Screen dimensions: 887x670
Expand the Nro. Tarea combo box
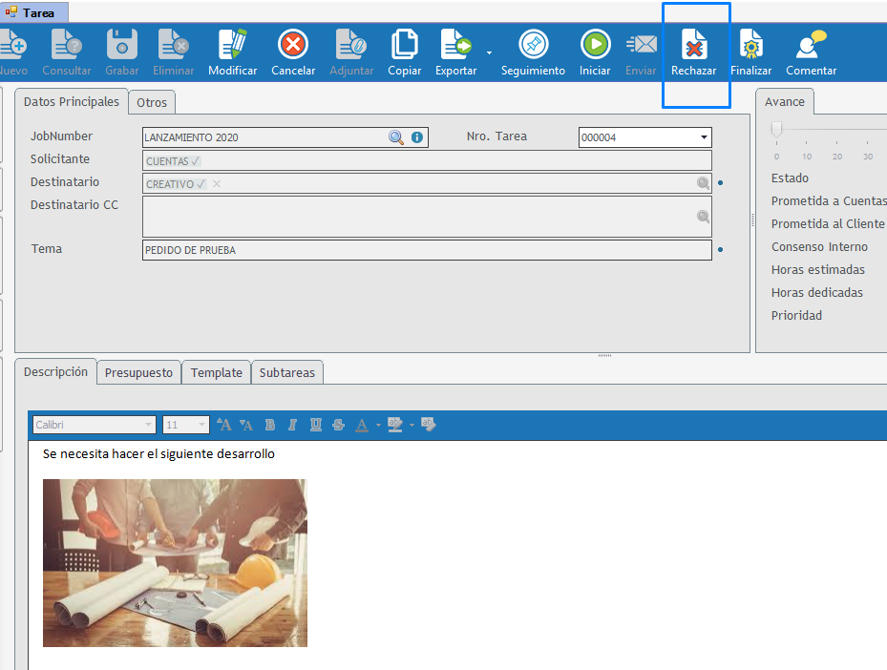click(x=704, y=137)
